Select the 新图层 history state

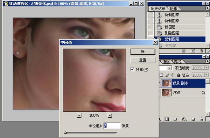coord(180,27)
